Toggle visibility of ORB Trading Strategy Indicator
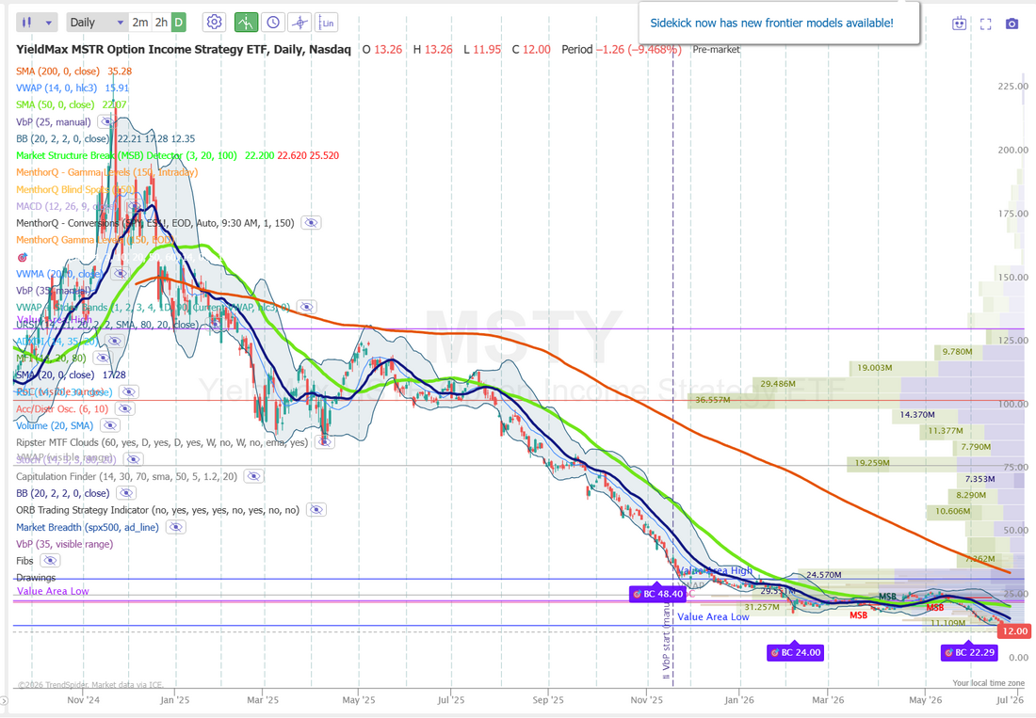Viewport: 1036px width, 718px height. tap(317, 510)
